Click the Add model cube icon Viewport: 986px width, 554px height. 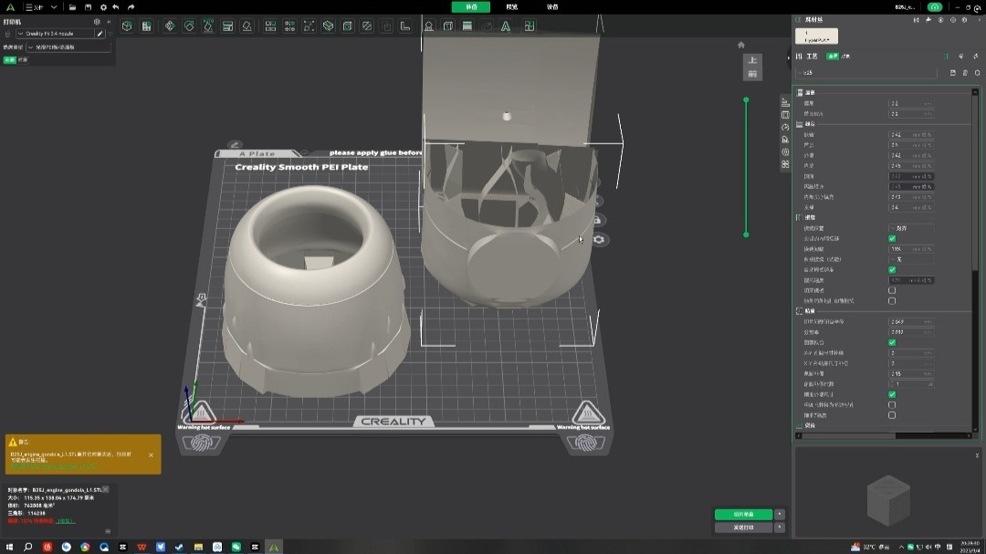pos(127,26)
